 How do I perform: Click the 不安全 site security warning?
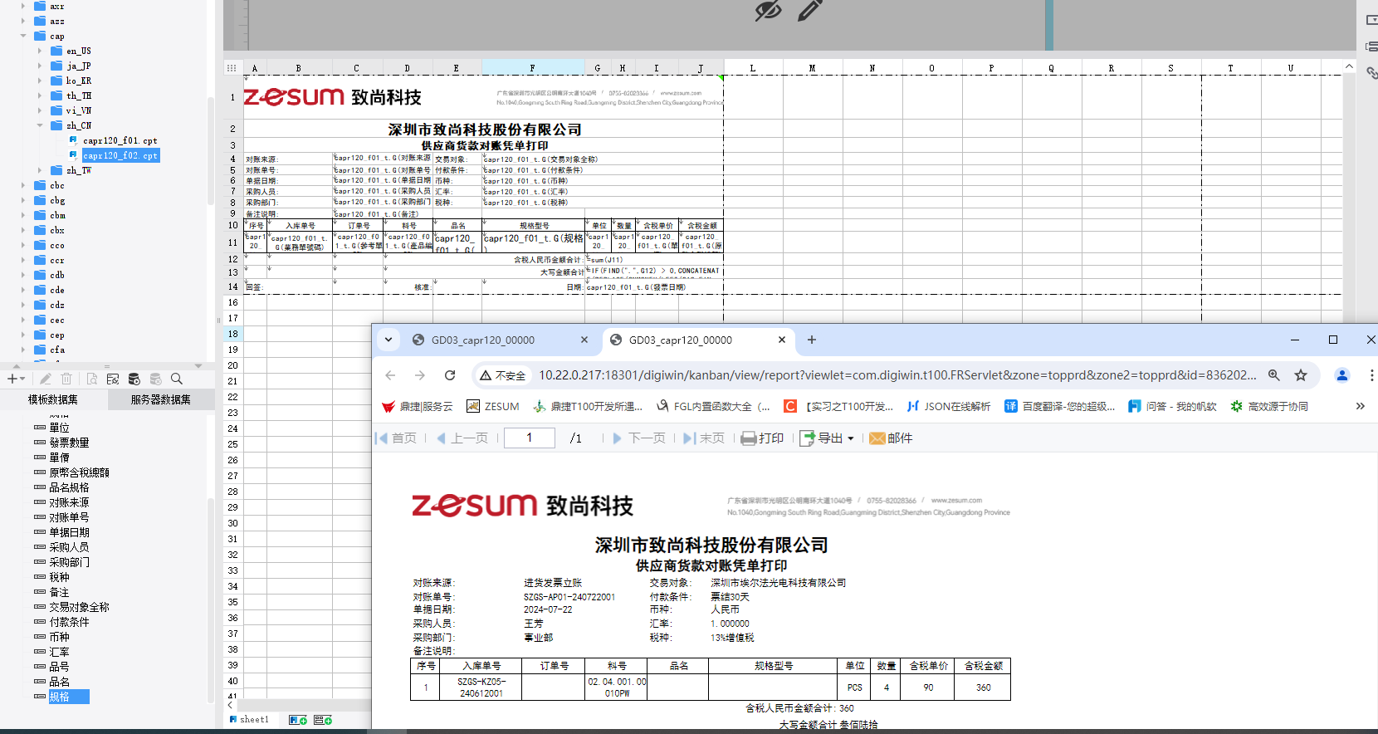tap(503, 375)
